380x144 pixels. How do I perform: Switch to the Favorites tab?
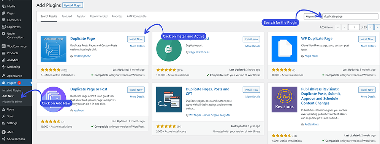coord(117,16)
